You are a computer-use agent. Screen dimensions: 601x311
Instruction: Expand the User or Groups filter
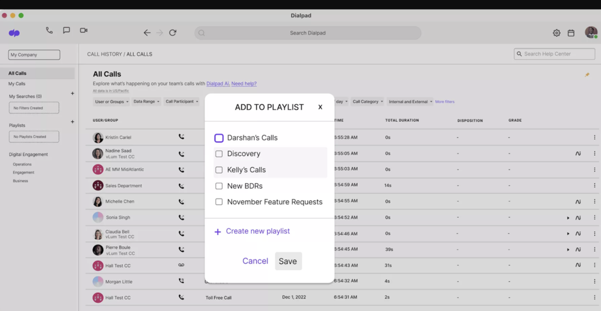click(x=111, y=101)
